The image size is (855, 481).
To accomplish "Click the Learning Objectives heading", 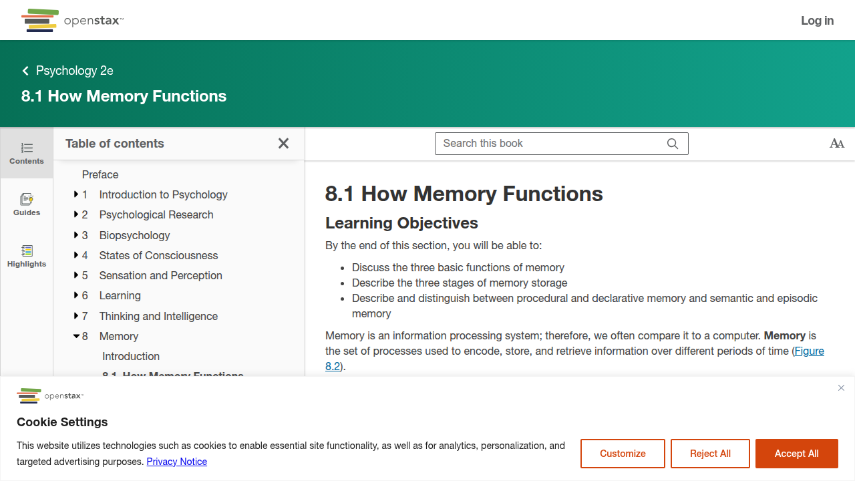I will pyautogui.click(x=401, y=223).
